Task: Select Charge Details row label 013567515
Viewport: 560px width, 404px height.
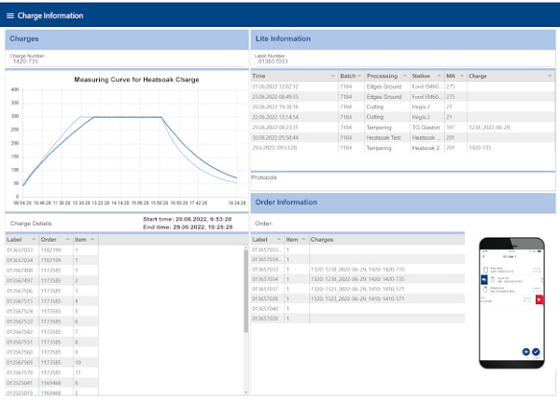Action: (51, 301)
